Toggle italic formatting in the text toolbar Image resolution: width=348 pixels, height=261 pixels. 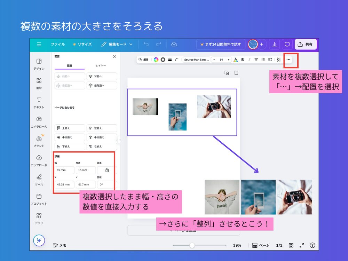tap(249, 60)
